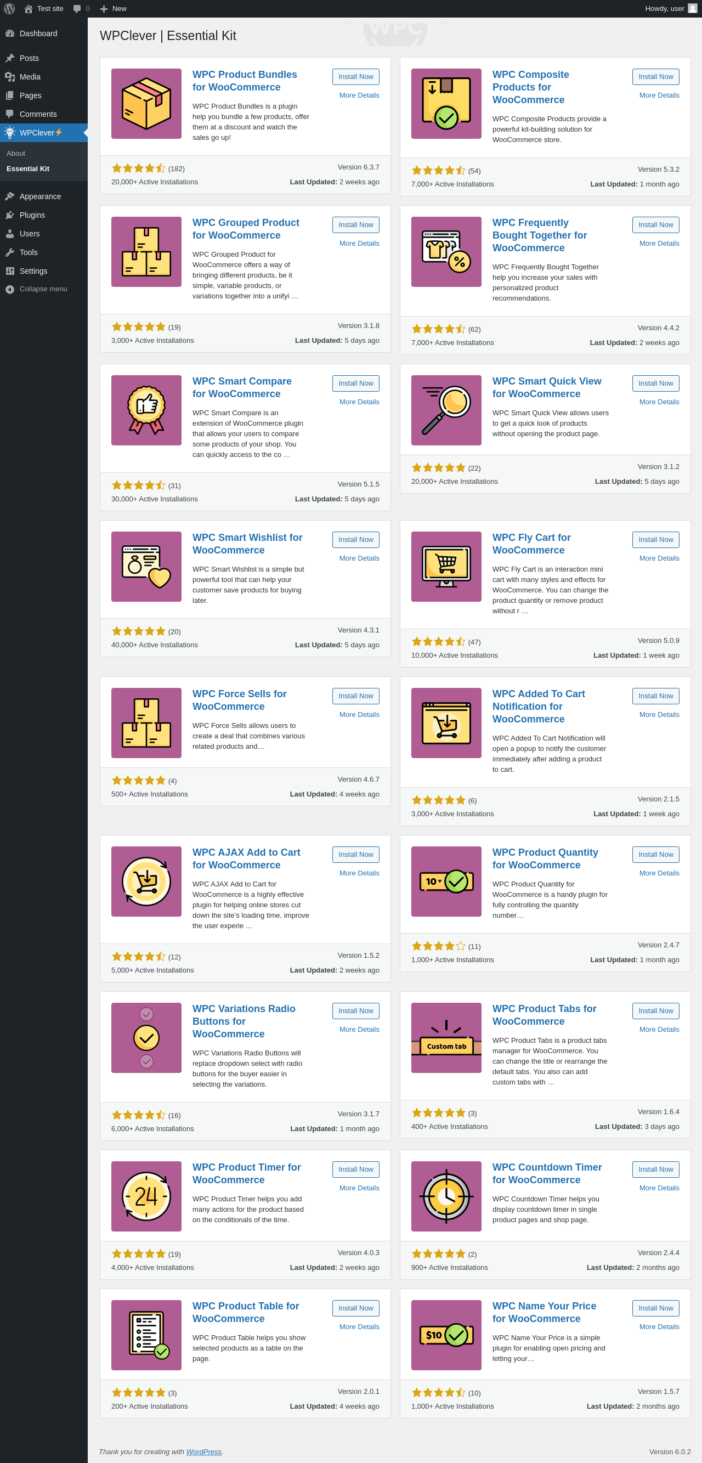Open WPC Grouped Product title link
The image size is (702, 1463).
(x=246, y=229)
